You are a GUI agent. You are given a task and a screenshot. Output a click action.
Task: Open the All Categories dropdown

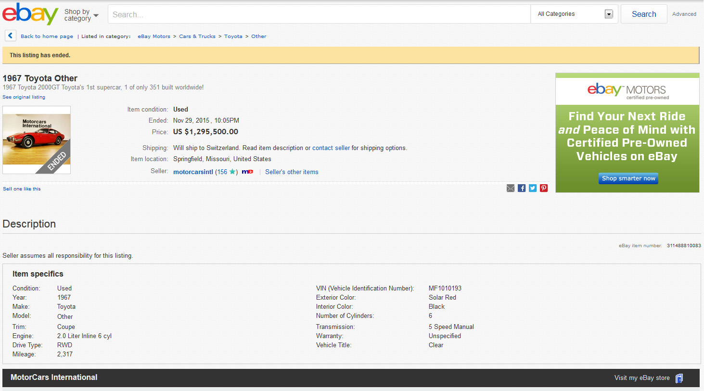click(x=575, y=14)
